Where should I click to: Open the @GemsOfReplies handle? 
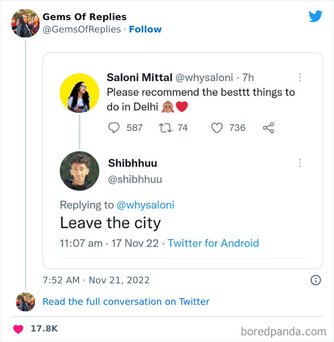point(82,29)
